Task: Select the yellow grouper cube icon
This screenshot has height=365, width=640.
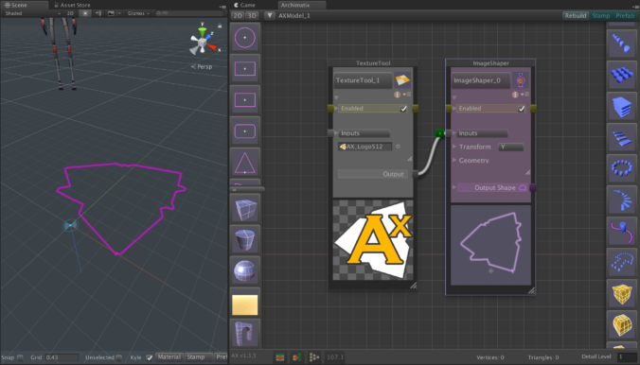Action: click(622, 293)
